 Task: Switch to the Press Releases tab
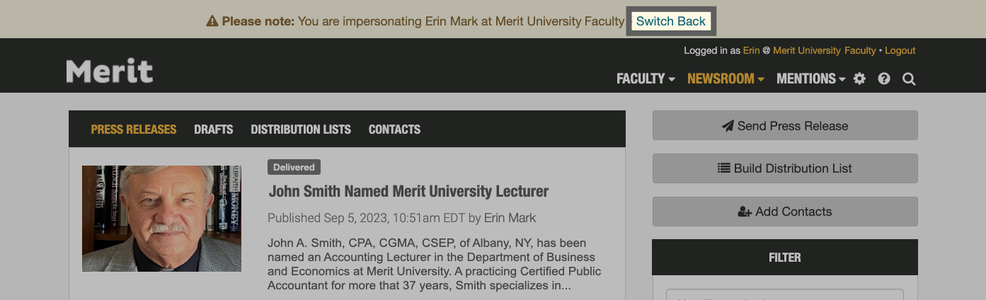coord(134,129)
